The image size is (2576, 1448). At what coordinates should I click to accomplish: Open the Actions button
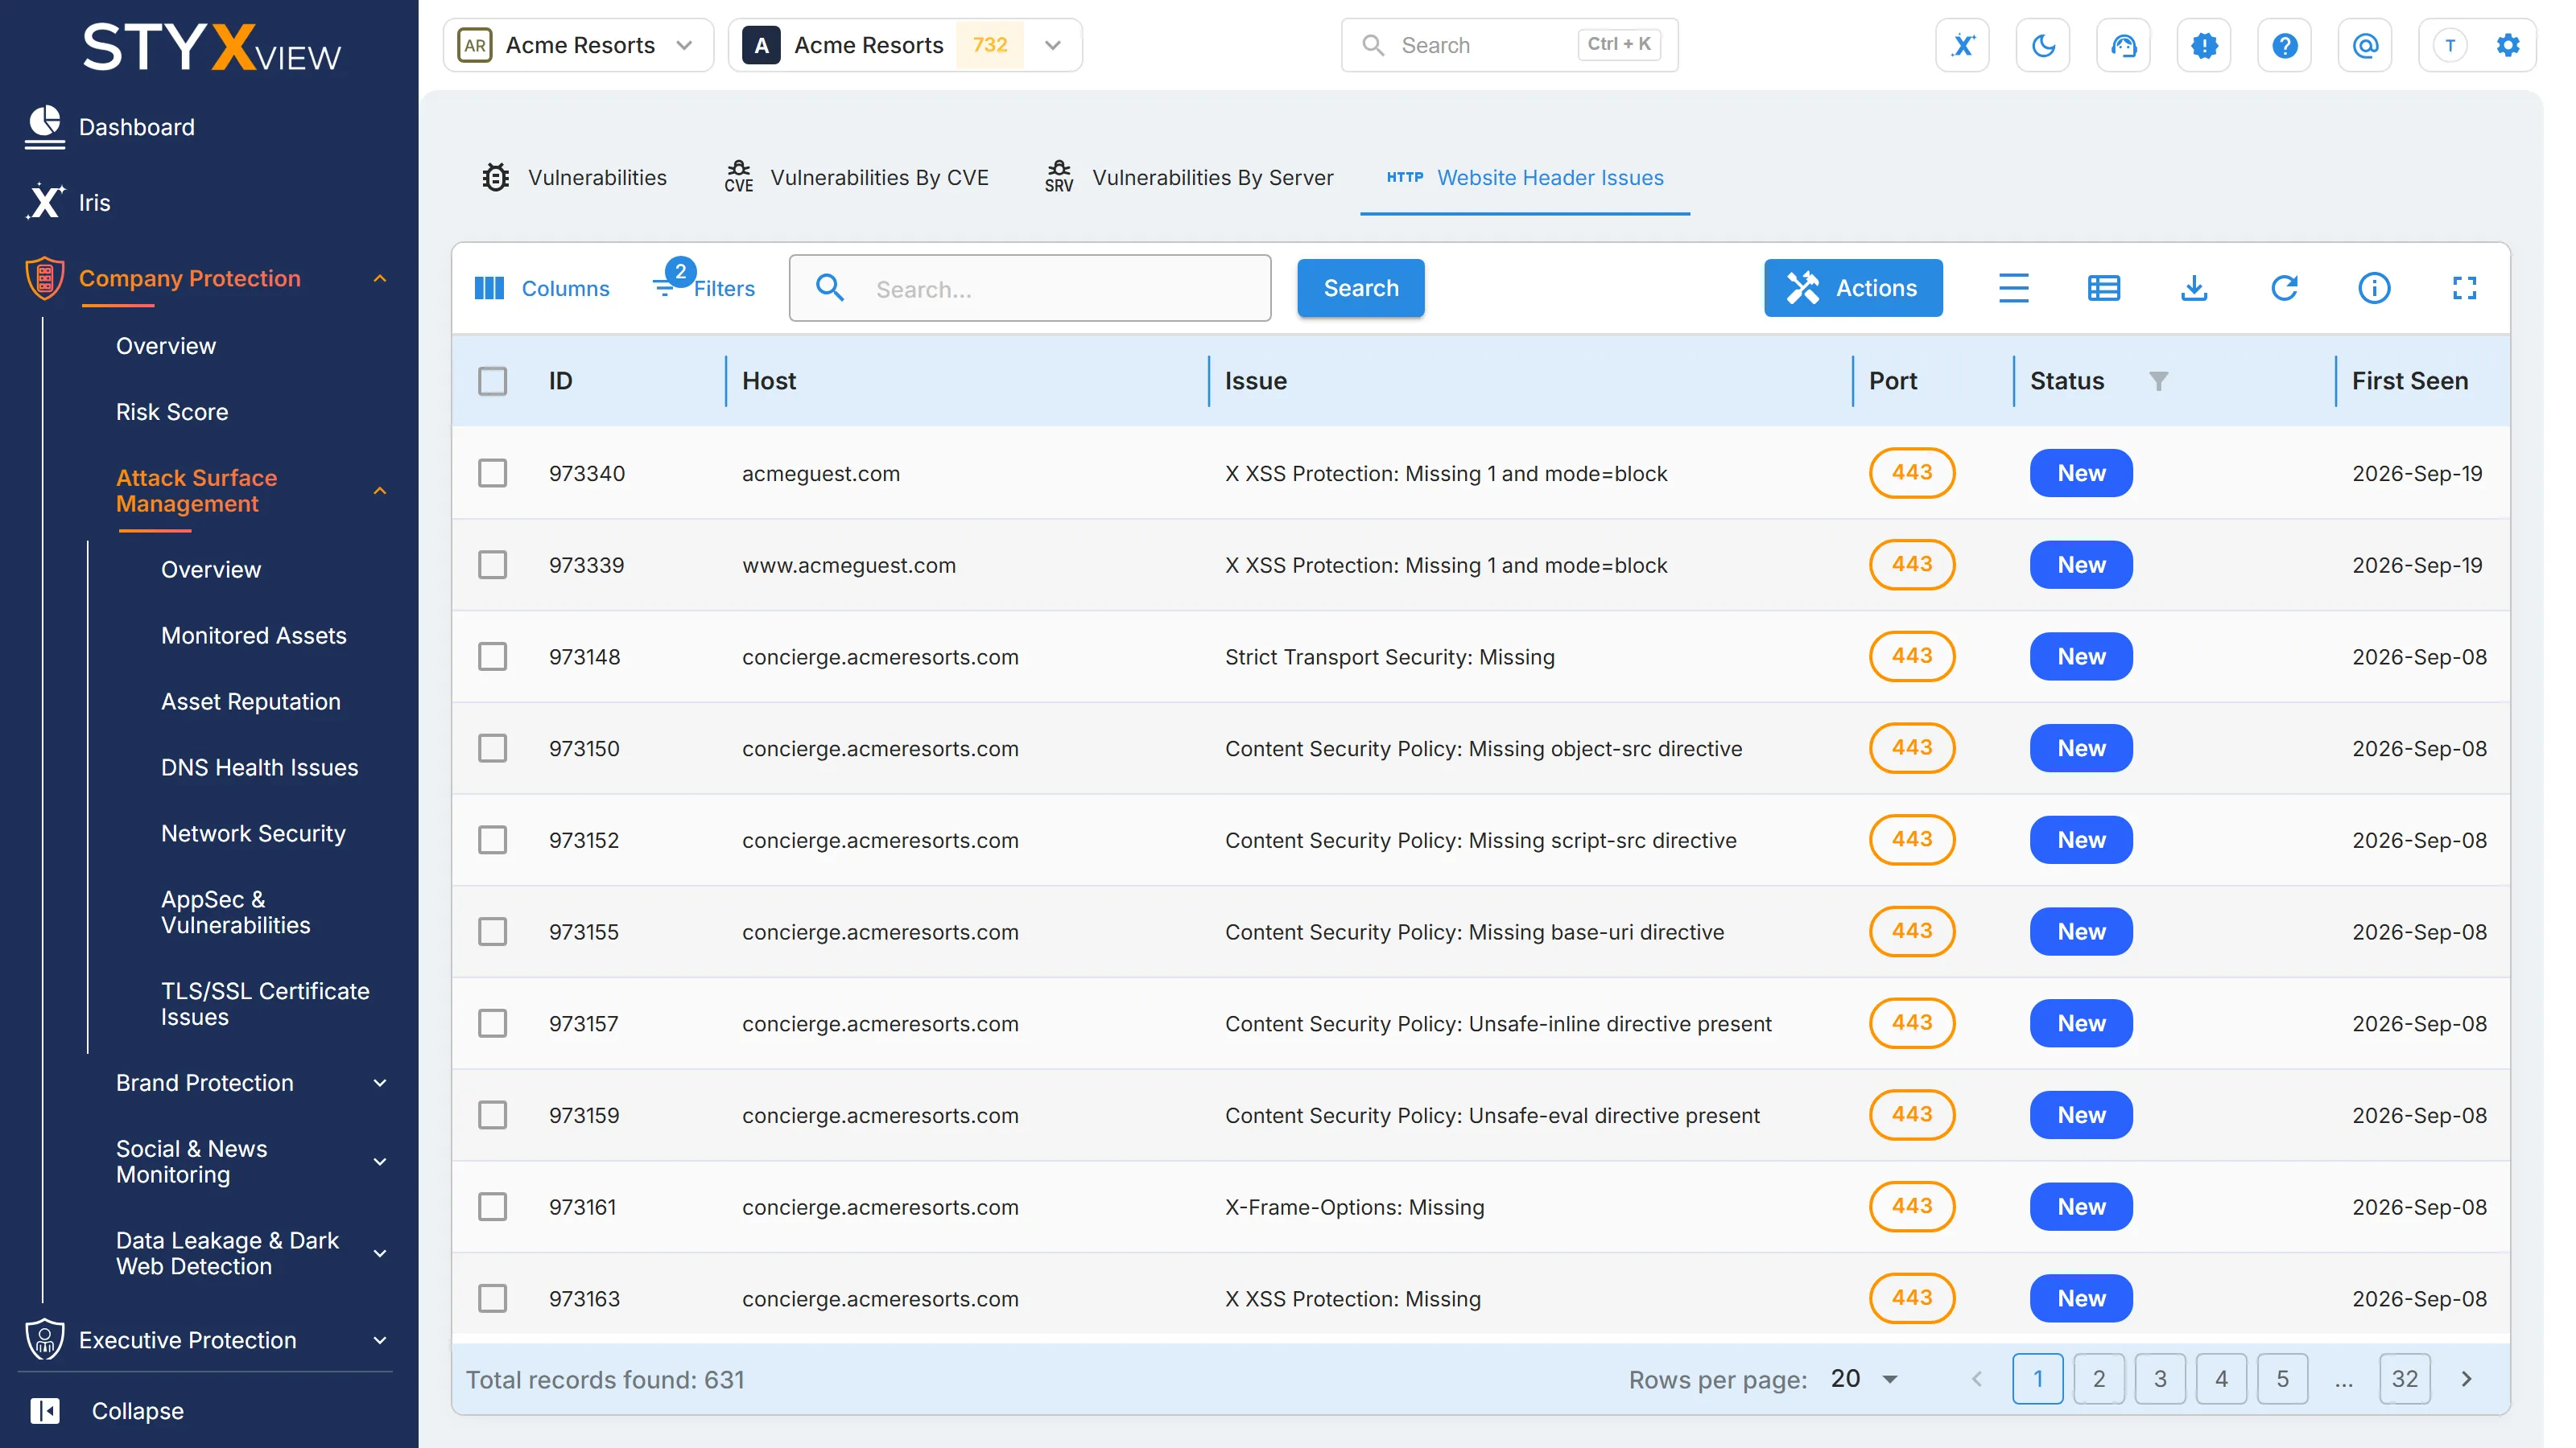1853,288
